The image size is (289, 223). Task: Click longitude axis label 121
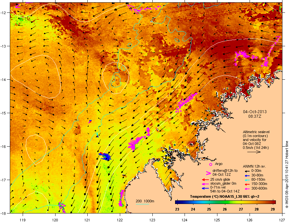point(87,220)
